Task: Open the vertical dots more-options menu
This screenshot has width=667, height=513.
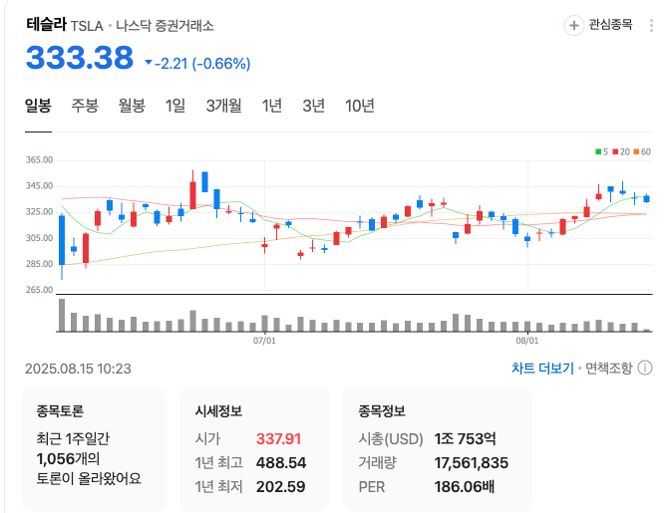Action: [x=651, y=26]
